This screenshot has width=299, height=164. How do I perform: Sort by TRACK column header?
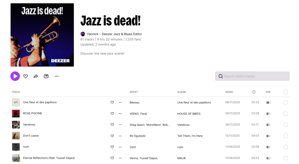(x=16, y=92)
